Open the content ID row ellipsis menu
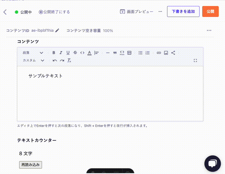The width and height of the screenshot is (225, 174). click(x=209, y=30)
